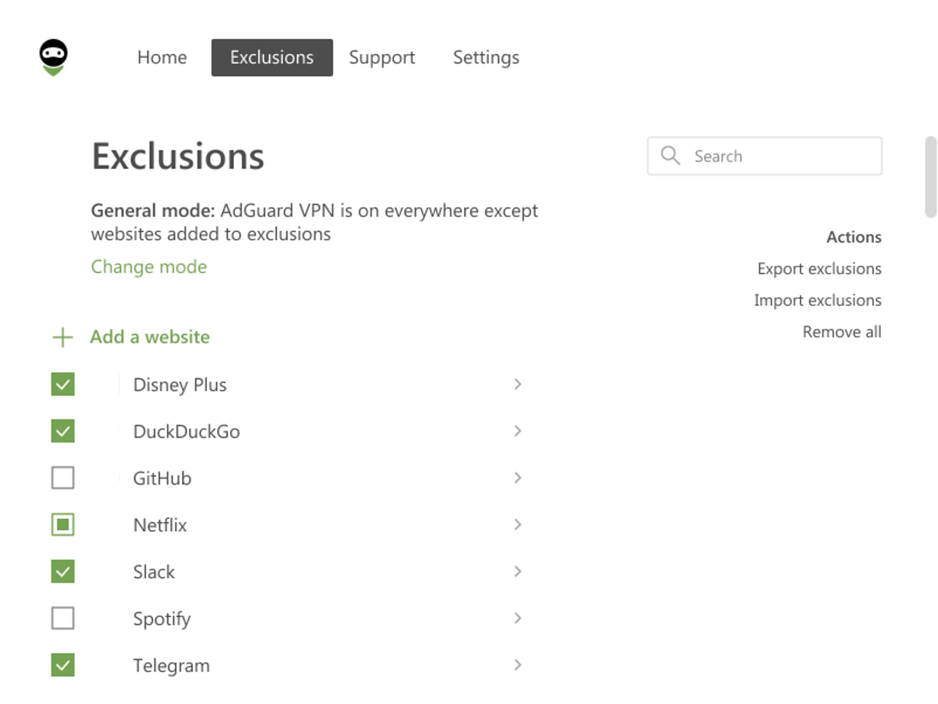Open the Netflix exclusion name
Image resolution: width=938 pixels, height=704 pixels.
160,525
